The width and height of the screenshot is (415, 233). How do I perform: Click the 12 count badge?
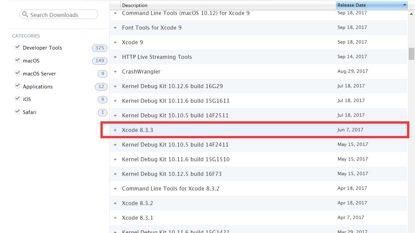click(101, 86)
